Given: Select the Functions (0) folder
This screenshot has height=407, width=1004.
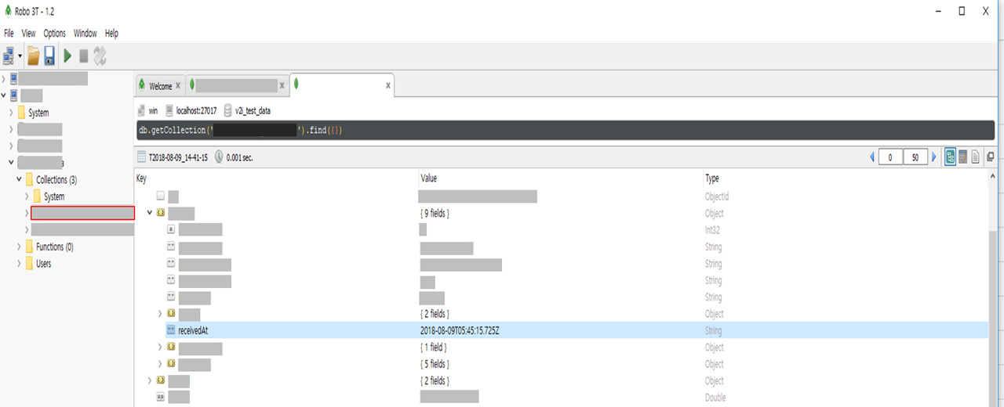Looking at the screenshot, I should pos(55,247).
